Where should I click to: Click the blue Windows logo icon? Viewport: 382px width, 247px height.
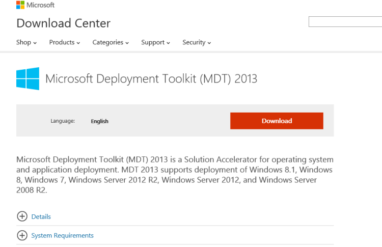pos(28,79)
